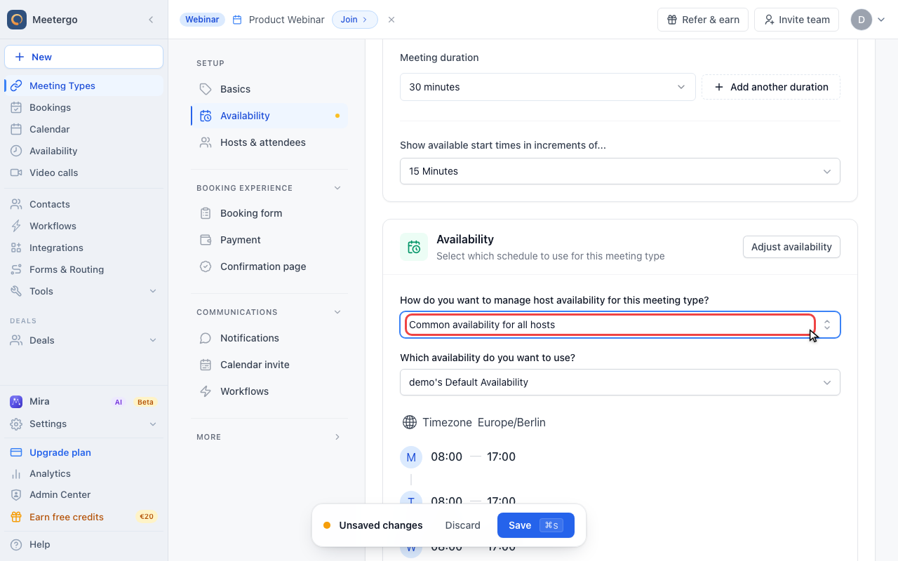
Task: Click the Basics tag icon
Action: coord(206,89)
